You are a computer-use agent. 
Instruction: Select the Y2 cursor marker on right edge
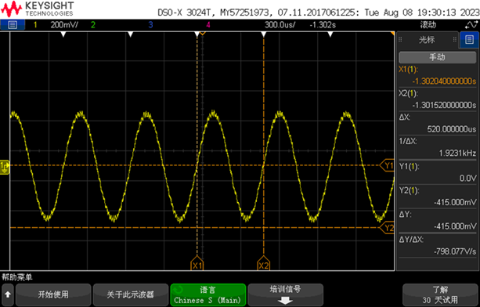pos(387,228)
